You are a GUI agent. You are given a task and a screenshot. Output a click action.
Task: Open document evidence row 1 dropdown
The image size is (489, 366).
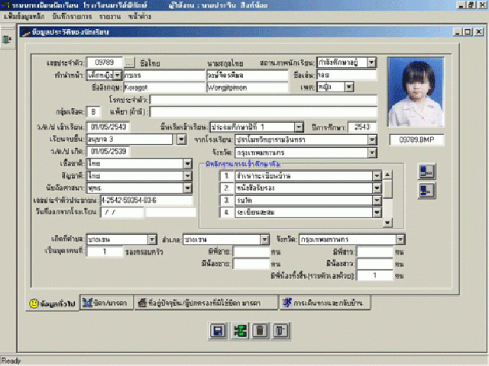tap(377, 175)
